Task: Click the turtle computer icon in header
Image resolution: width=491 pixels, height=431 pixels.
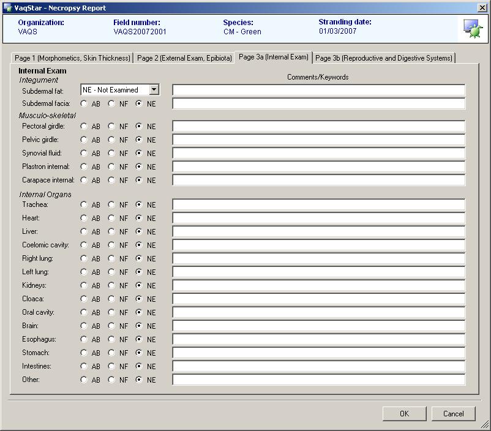Action: click(472, 28)
